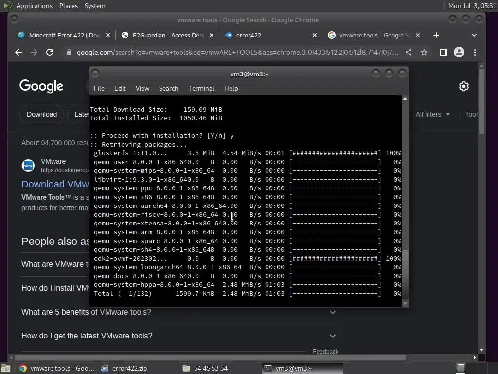Open the terminal Search menu

[x=168, y=89]
